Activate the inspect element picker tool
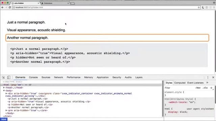Screen dimensions: 216x121 coord(3,77)
